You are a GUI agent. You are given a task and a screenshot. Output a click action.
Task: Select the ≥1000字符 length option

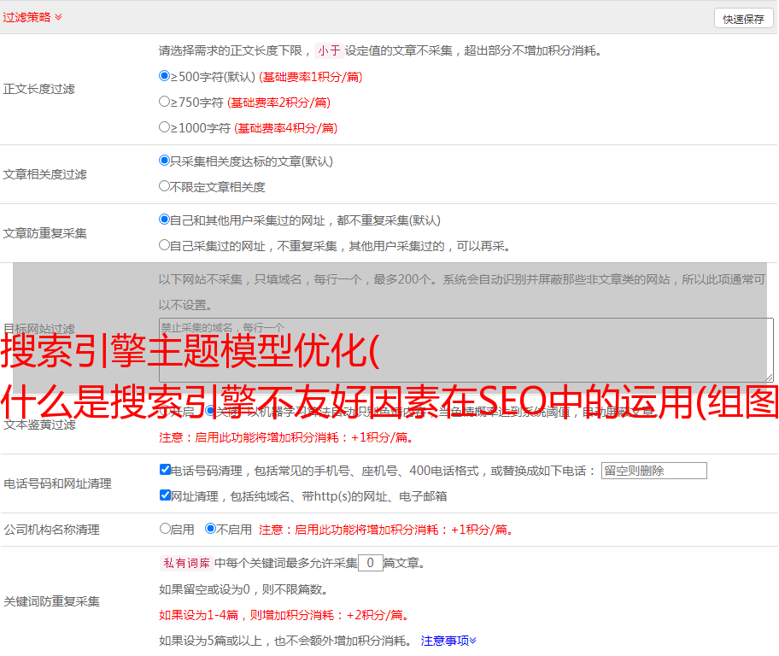point(165,127)
